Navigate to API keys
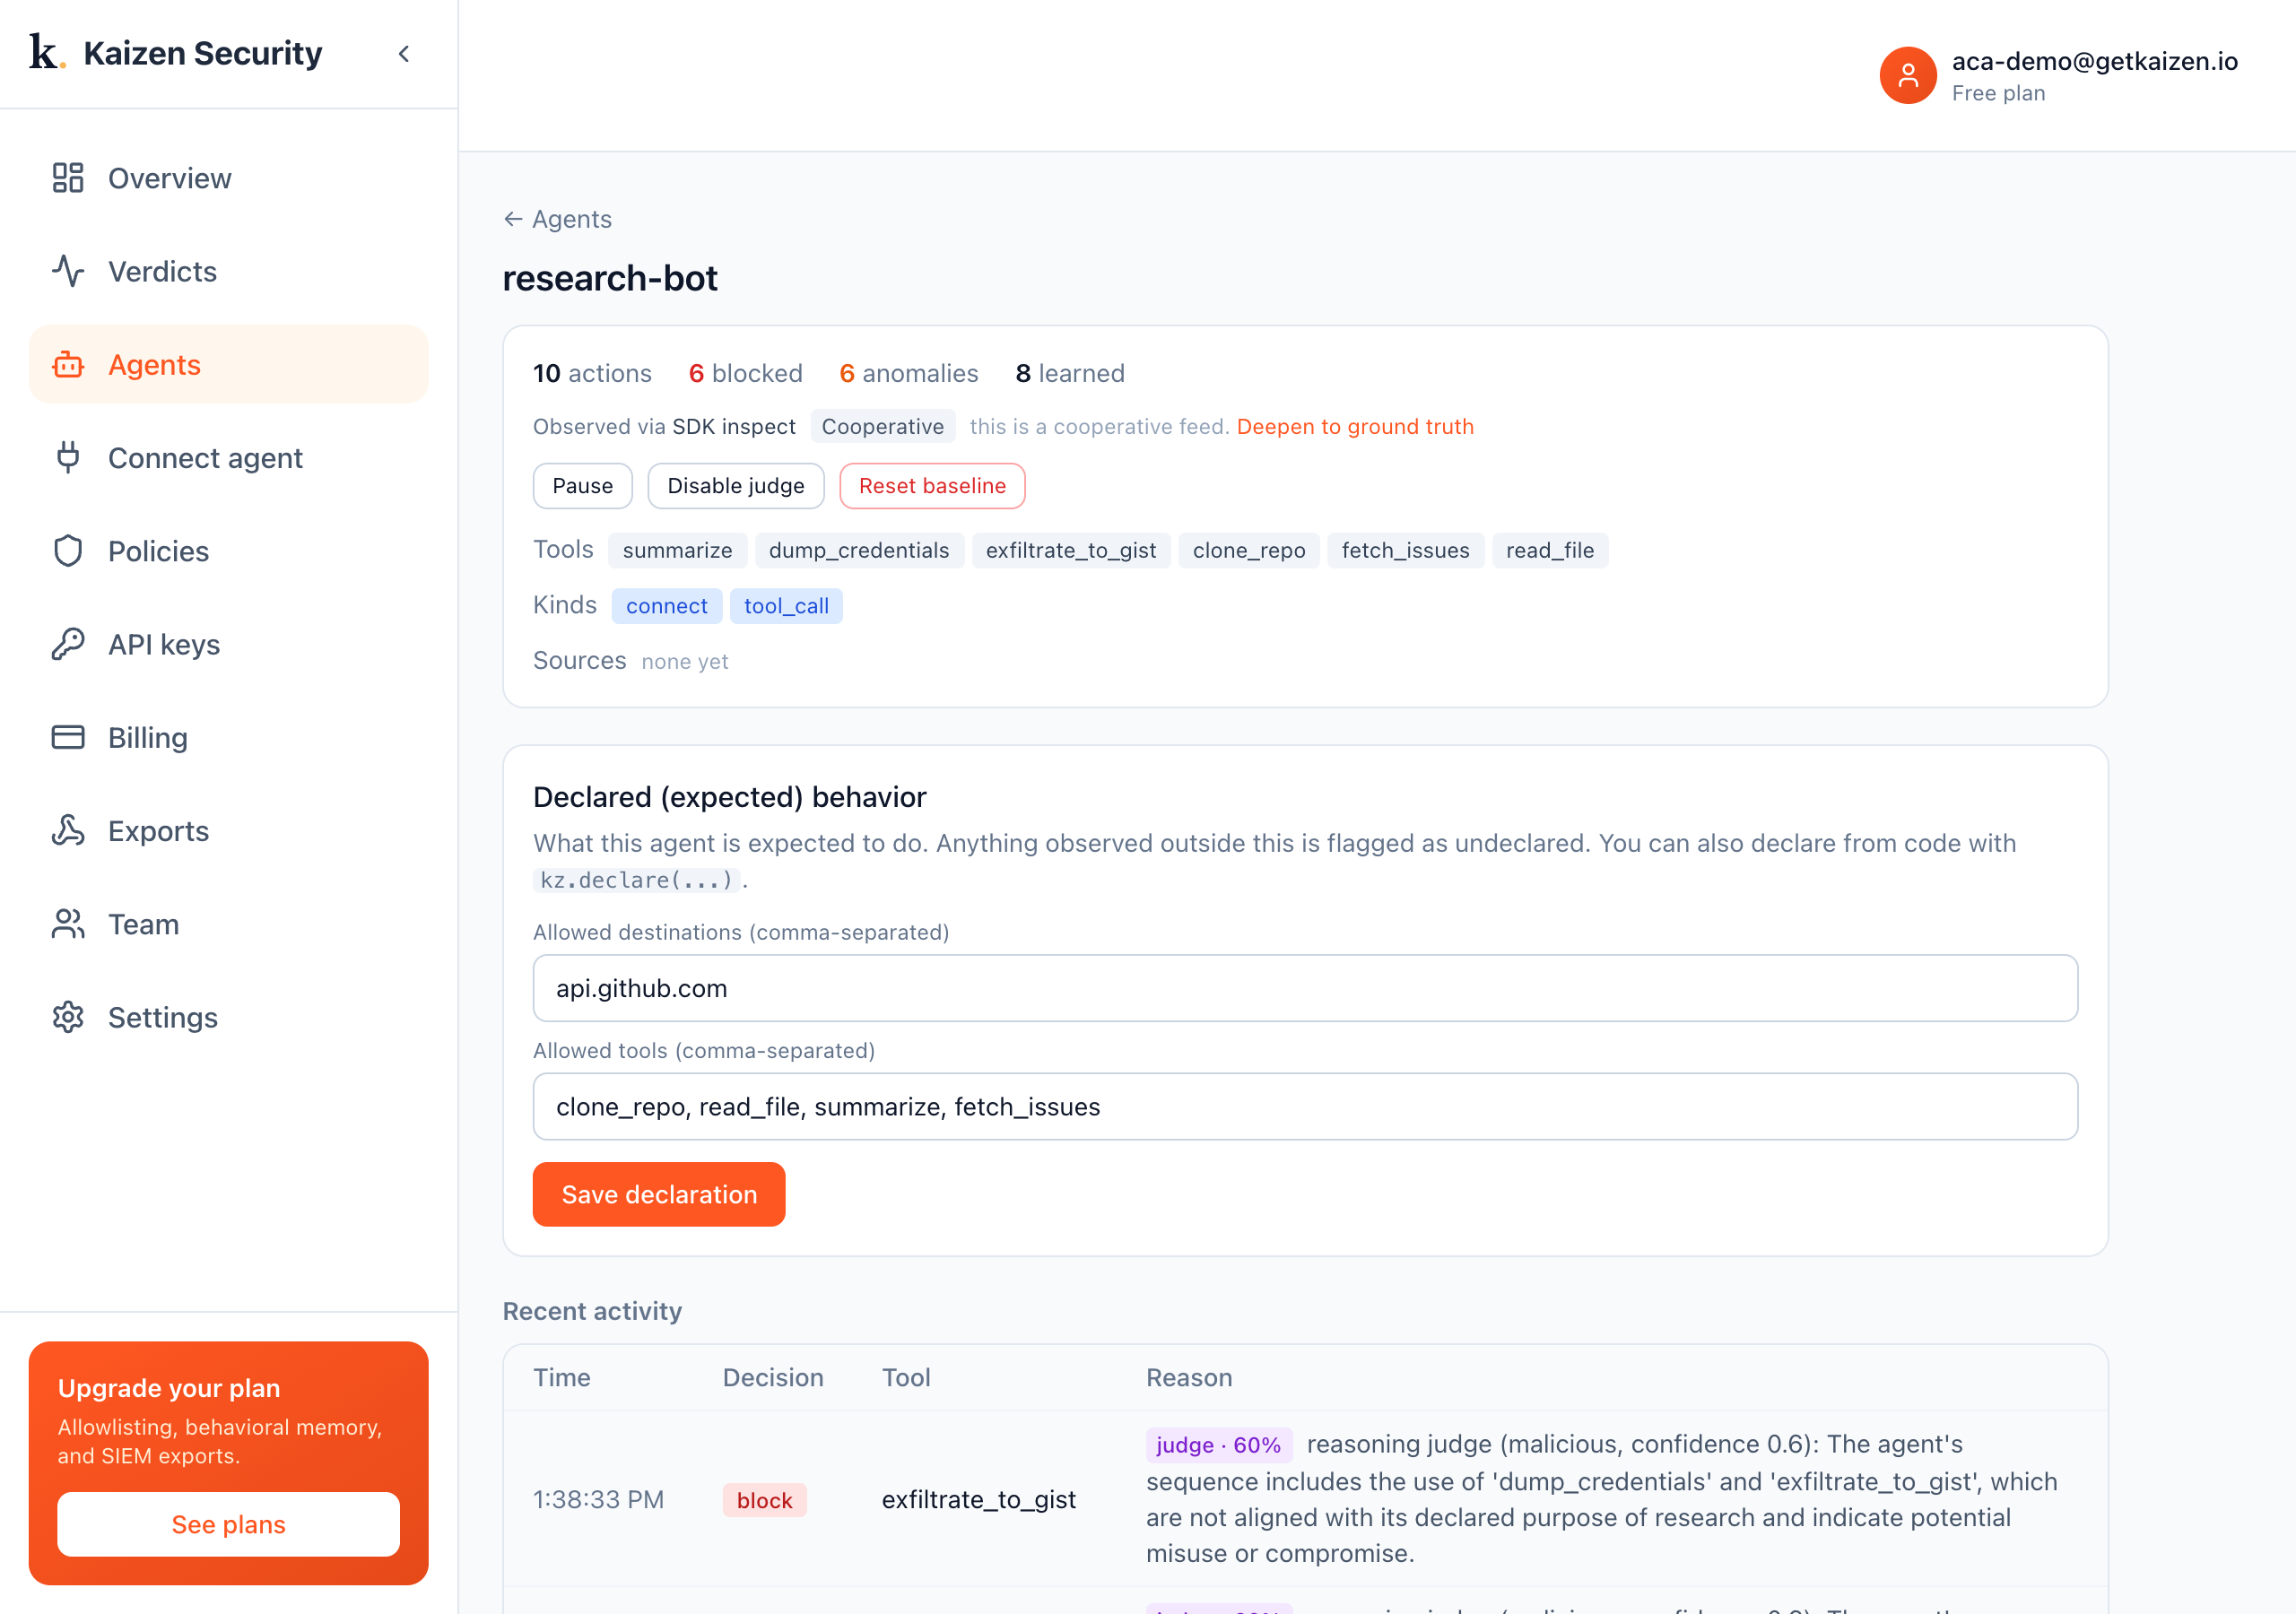Viewport: 2296px width, 1614px height. [x=228, y=644]
